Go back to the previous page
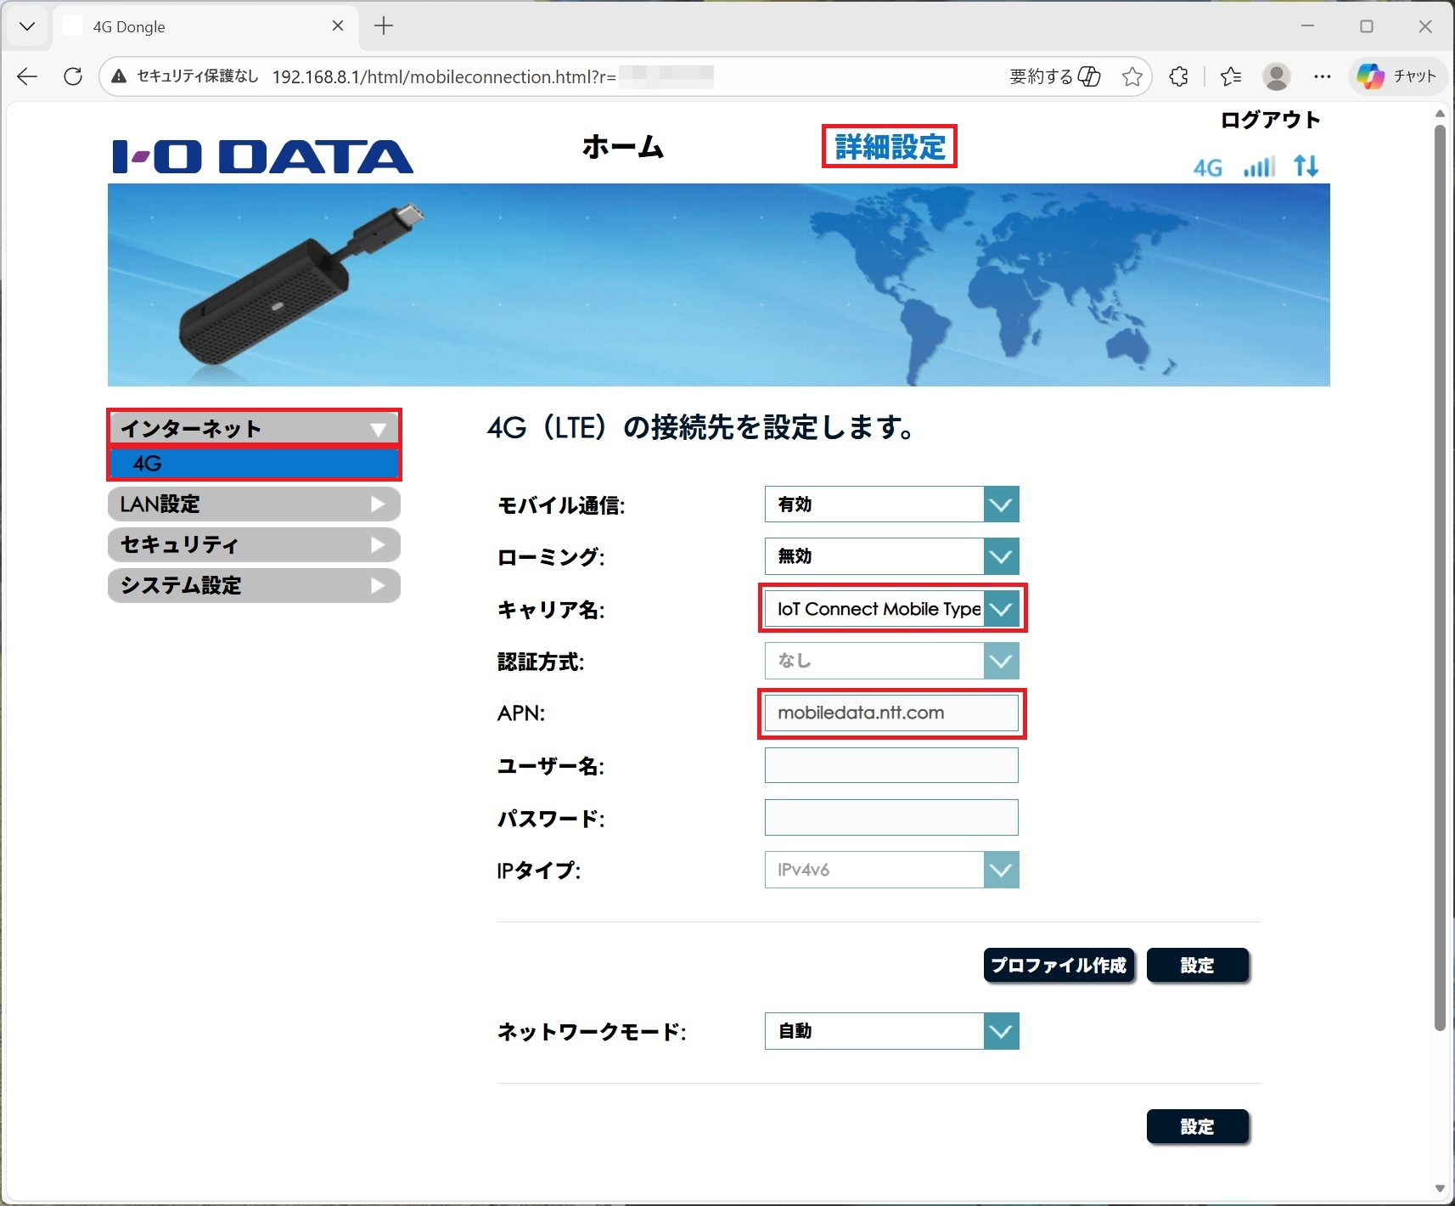 pos(27,76)
